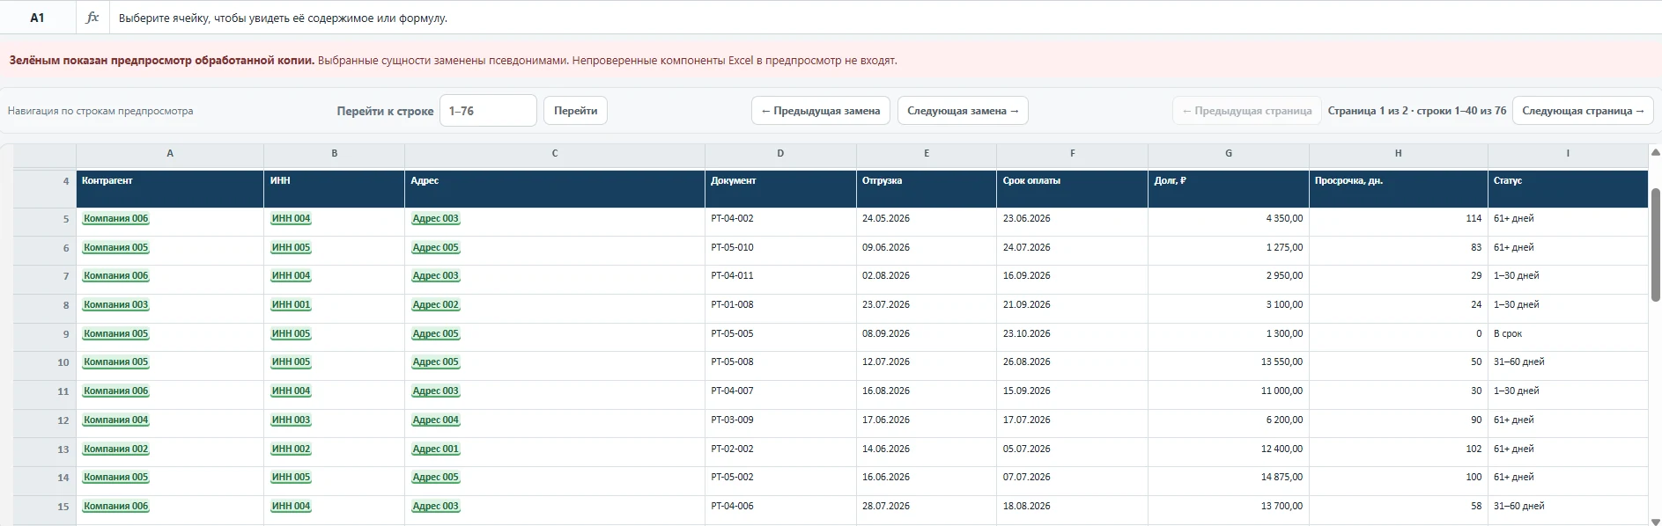
Task: Click debt amount '1 275,00'
Action: pos(1284,248)
